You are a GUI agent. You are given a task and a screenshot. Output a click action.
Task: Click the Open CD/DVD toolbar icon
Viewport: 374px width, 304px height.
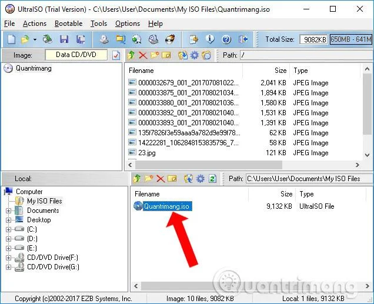tap(47, 39)
